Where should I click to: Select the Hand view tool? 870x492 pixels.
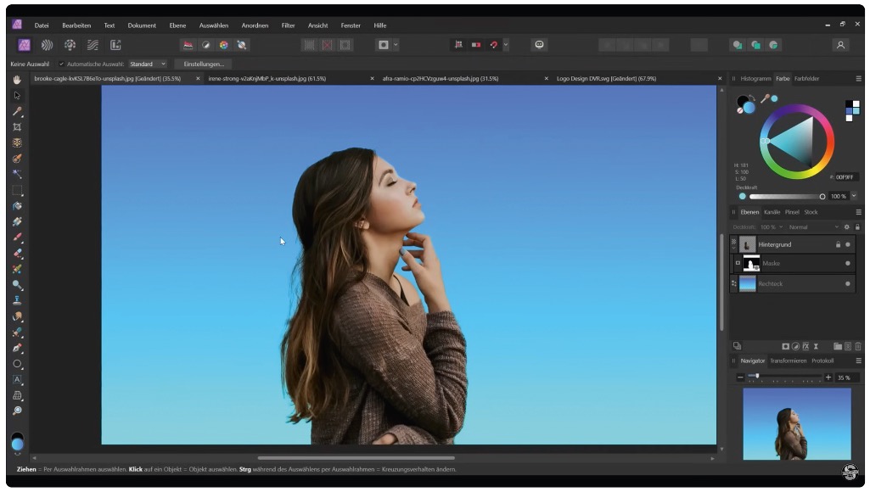[x=17, y=80]
